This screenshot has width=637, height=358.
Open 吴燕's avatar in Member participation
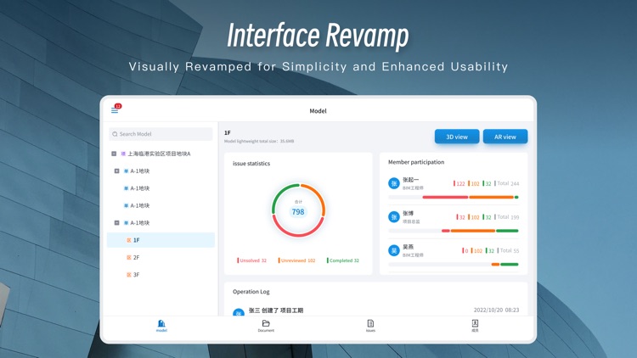[393, 251]
